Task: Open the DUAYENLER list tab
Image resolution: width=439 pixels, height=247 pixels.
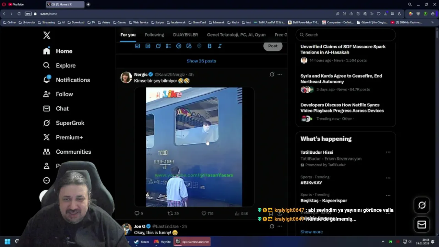Action: 186,35
